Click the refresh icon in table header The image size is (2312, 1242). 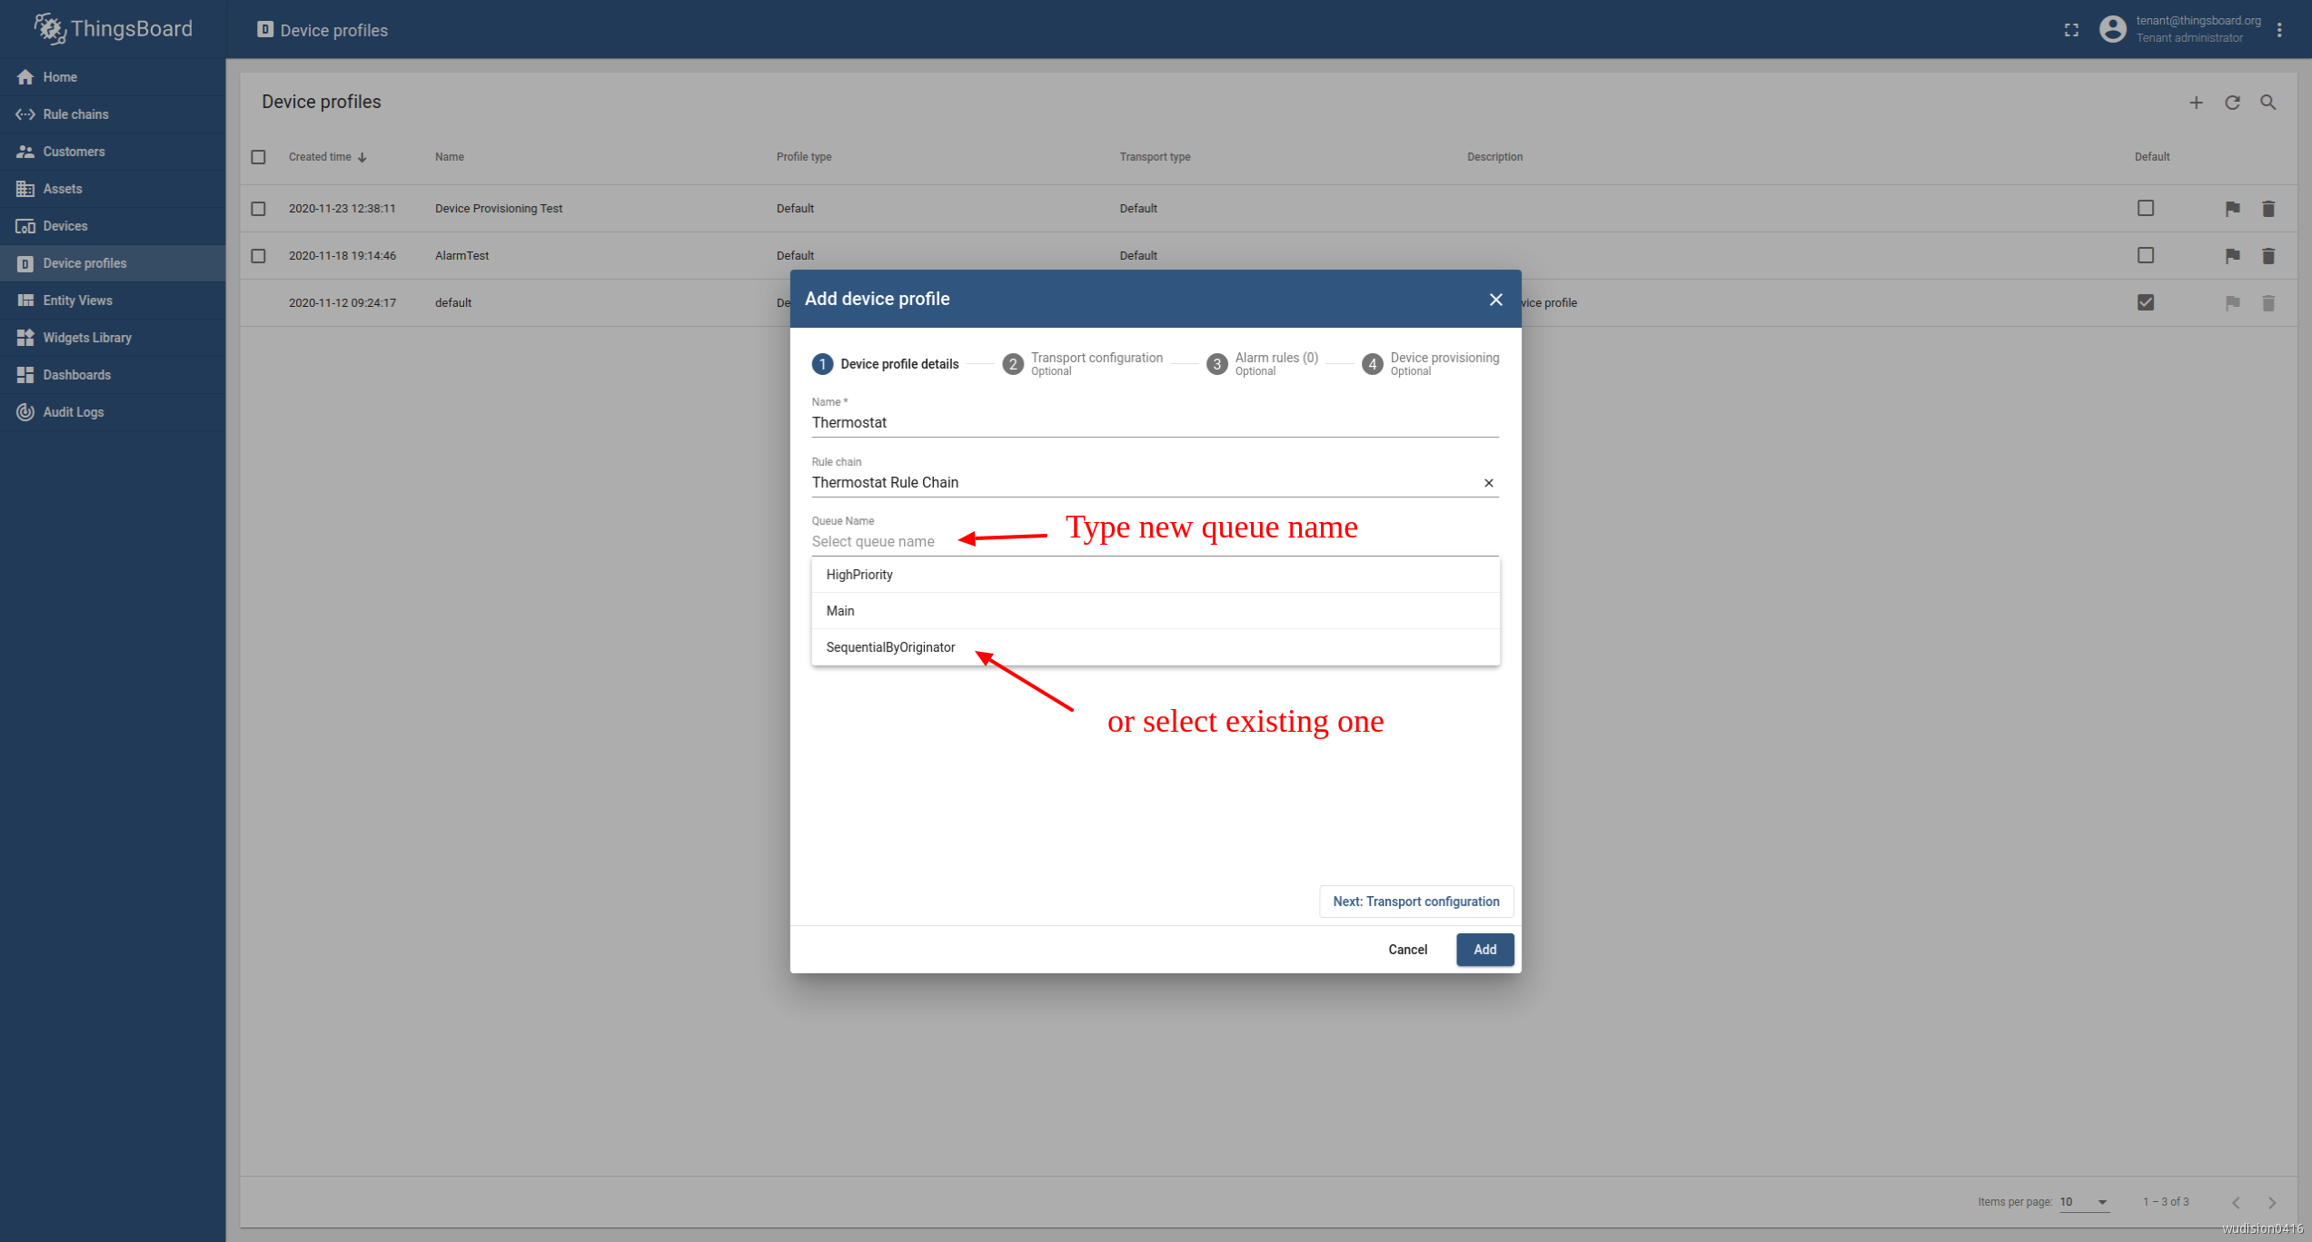click(2232, 103)
